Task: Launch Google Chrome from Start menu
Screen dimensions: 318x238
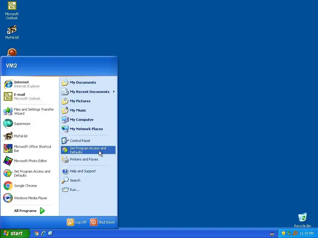Action: 30,186
